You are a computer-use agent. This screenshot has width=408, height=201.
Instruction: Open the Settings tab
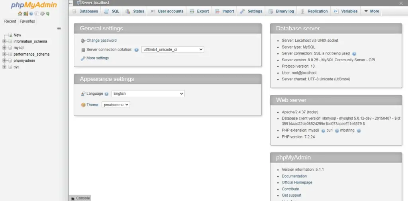pyautogui.click(x=251, y=11)
